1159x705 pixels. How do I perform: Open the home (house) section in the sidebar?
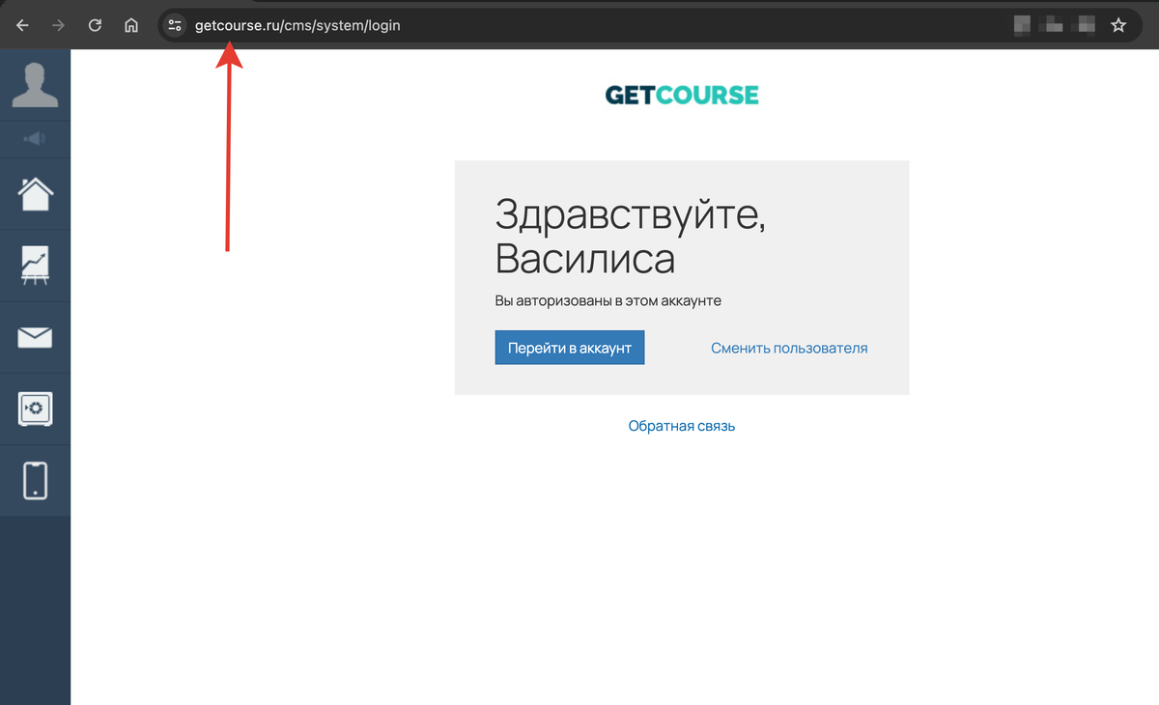click(x=36, y=194)
